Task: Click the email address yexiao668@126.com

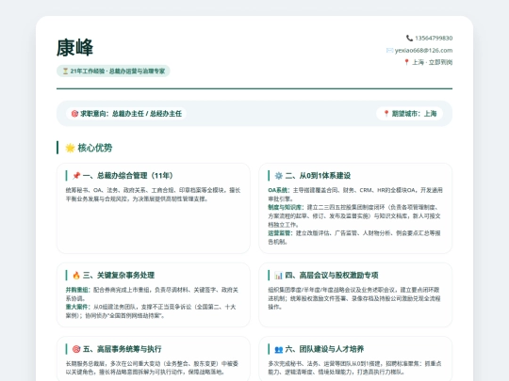Action: point(423,50)
